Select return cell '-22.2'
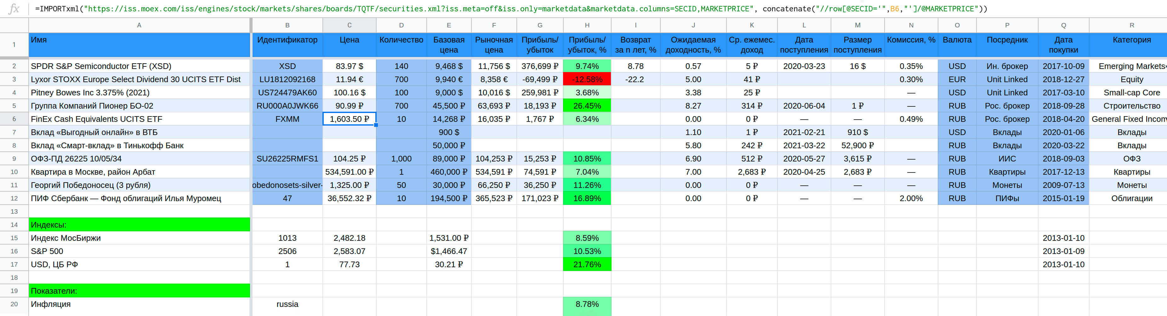 pyautogui.click(x=635, y=79)
